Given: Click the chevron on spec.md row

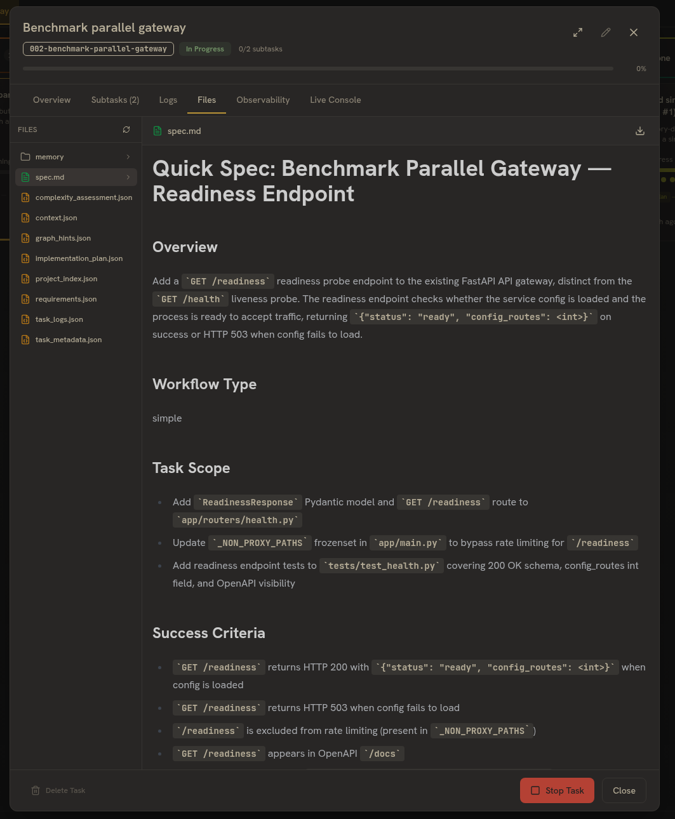Looking at the screenshot, I should [128, 177].
